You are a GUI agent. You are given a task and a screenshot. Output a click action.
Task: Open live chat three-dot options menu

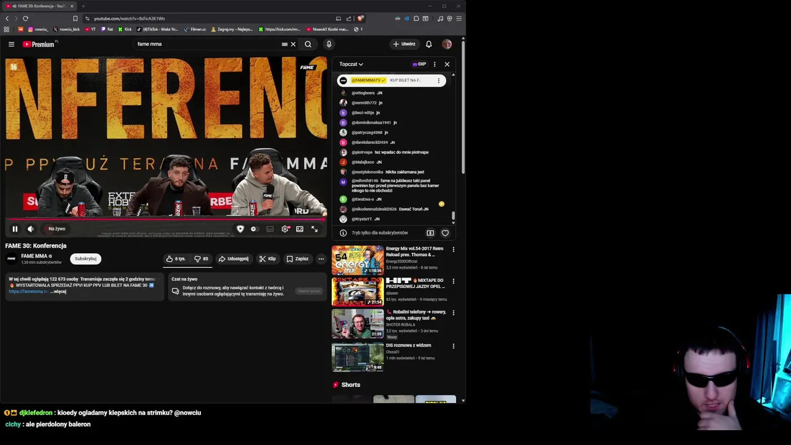434,64
